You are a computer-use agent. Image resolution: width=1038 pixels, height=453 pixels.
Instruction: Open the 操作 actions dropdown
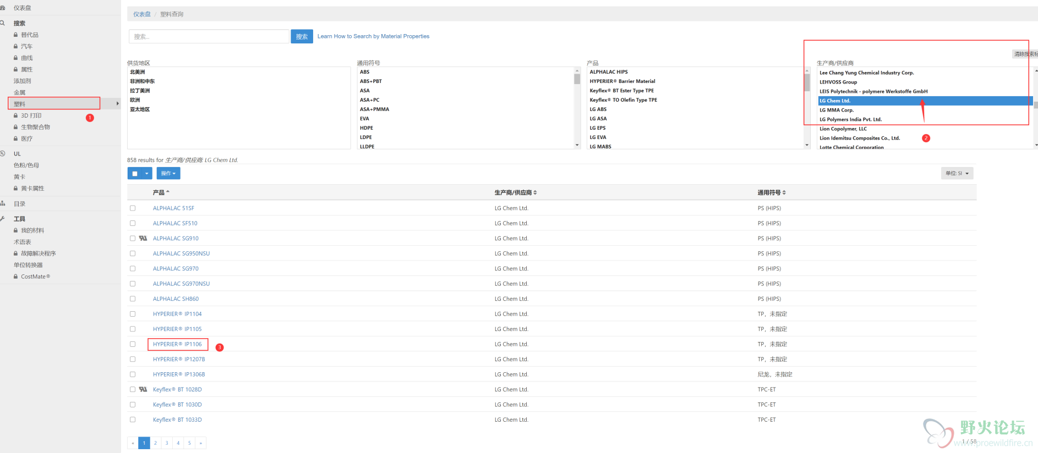tap(168, 174)
